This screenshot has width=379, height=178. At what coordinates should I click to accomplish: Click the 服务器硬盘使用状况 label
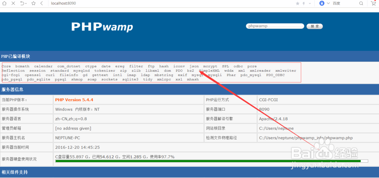click(x=19, y=159)
